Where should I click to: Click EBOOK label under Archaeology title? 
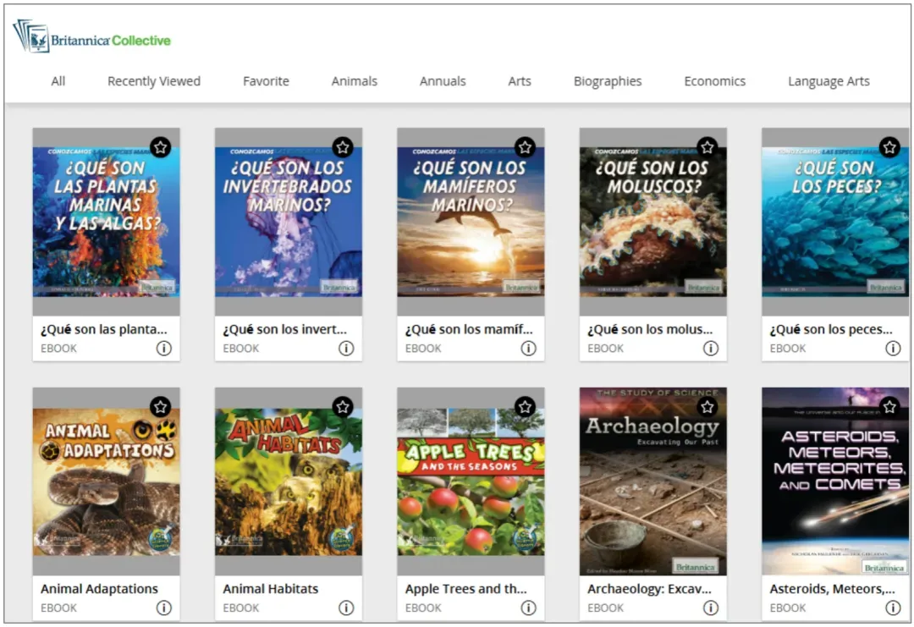click(606, 608)
